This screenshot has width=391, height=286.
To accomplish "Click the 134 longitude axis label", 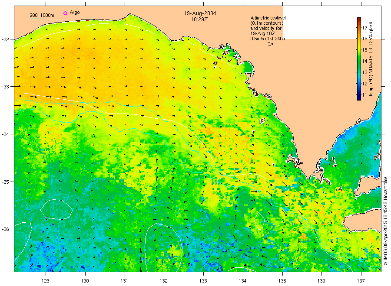I will 242,281.
